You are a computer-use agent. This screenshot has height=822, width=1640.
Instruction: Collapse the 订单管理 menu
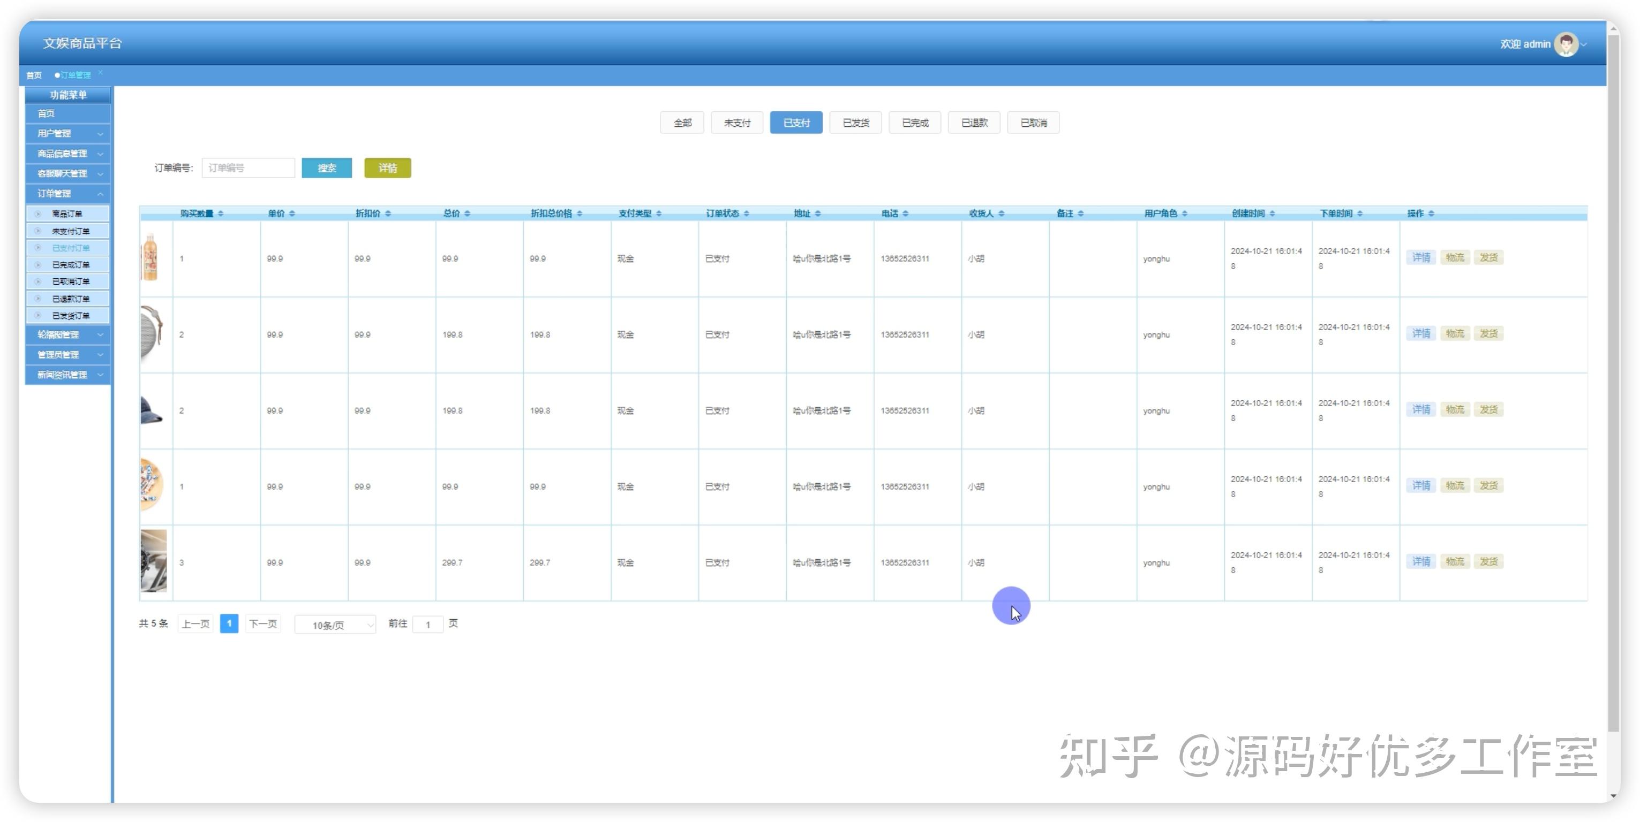(67, 193)
